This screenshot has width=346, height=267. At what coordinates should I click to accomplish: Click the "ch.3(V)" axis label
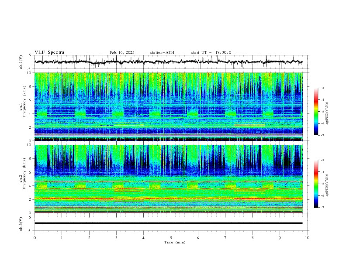point(21,224)
